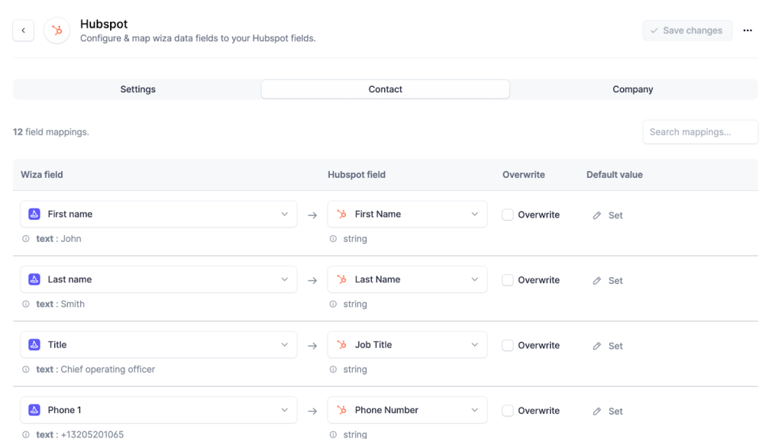The image size is (782, 439).
Task: Click checkmark icon on Save changes
Action: [654, 31]
